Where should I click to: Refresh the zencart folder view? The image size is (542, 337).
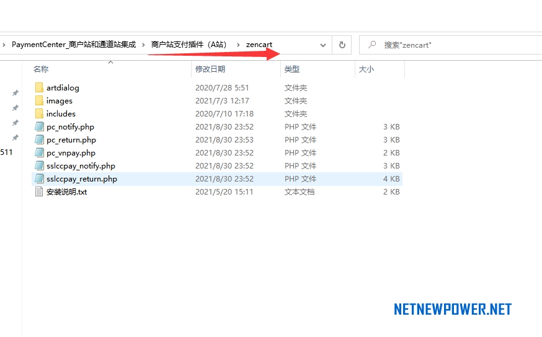click(x=342, y=45)
